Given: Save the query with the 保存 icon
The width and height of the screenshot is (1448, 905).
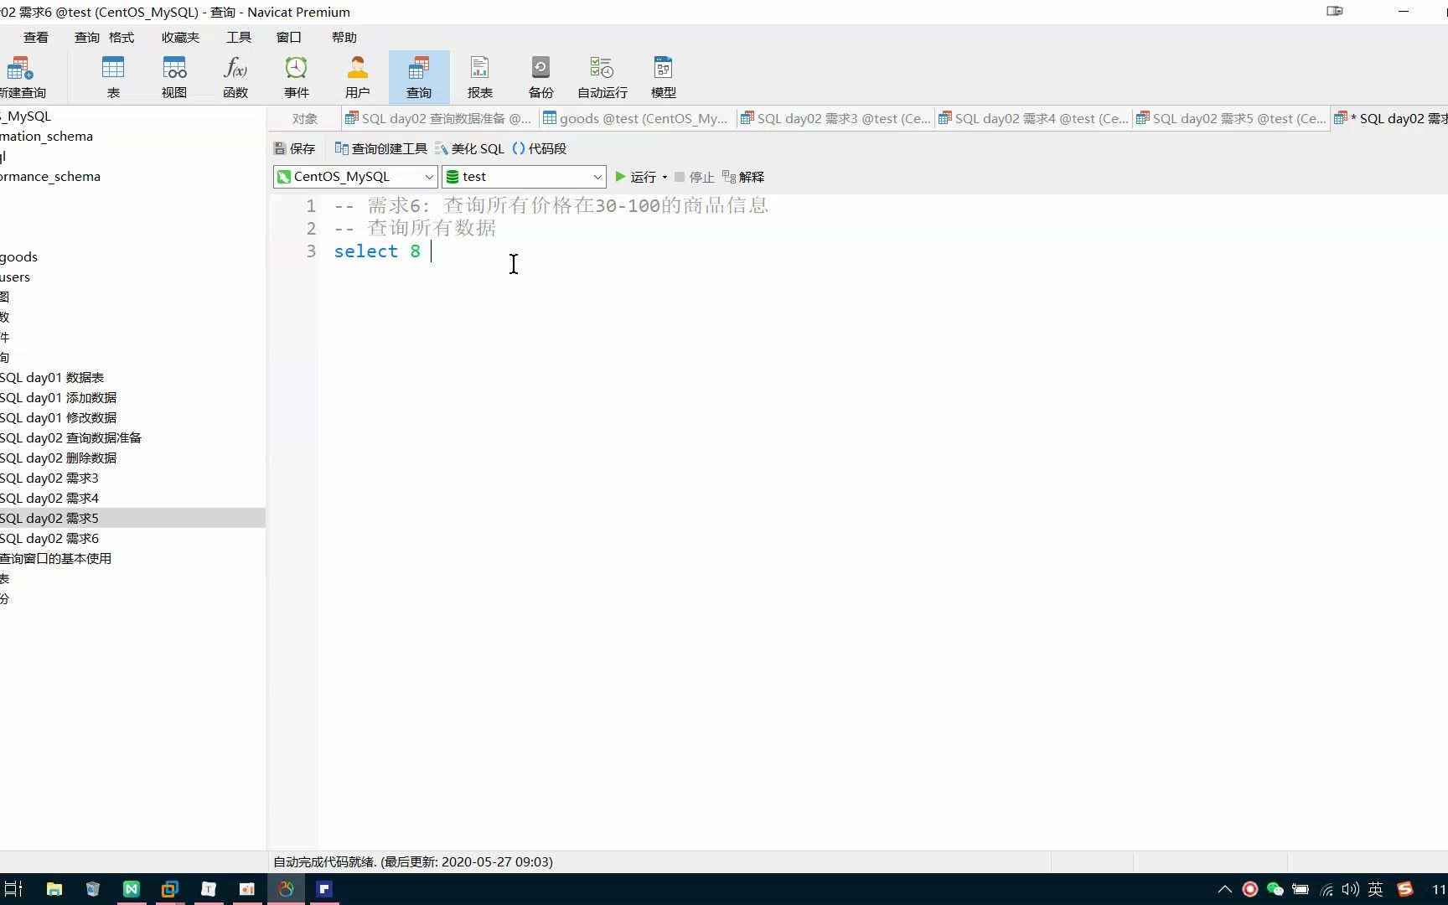Looking at the screenshot, I should click(x=293, y=148).
